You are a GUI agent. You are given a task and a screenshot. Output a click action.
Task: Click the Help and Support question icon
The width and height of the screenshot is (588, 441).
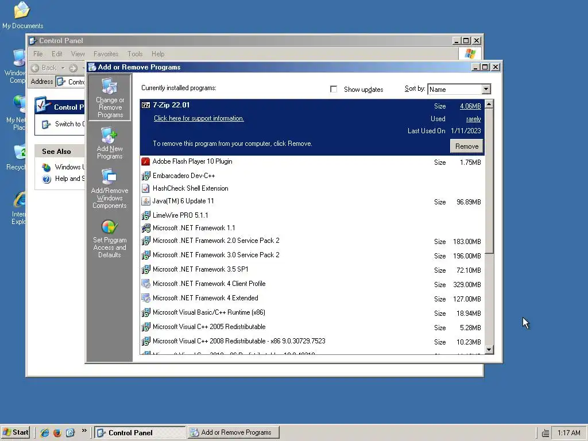[47, 179]
